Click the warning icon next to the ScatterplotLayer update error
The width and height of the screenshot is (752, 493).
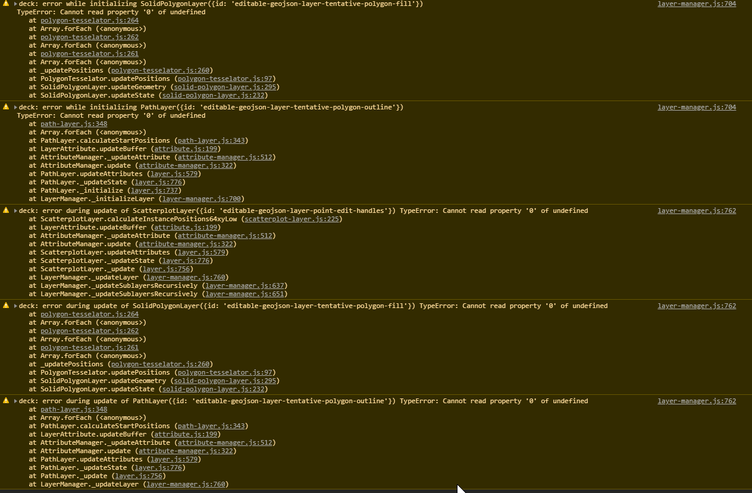pos(5,210)
